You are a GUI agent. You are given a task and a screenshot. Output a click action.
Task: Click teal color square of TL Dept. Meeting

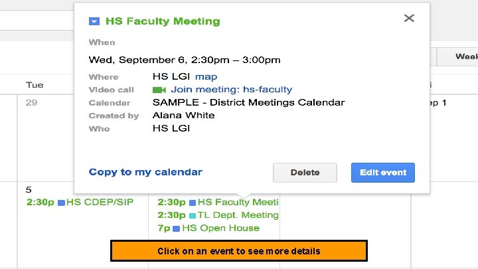coord(193,216)
